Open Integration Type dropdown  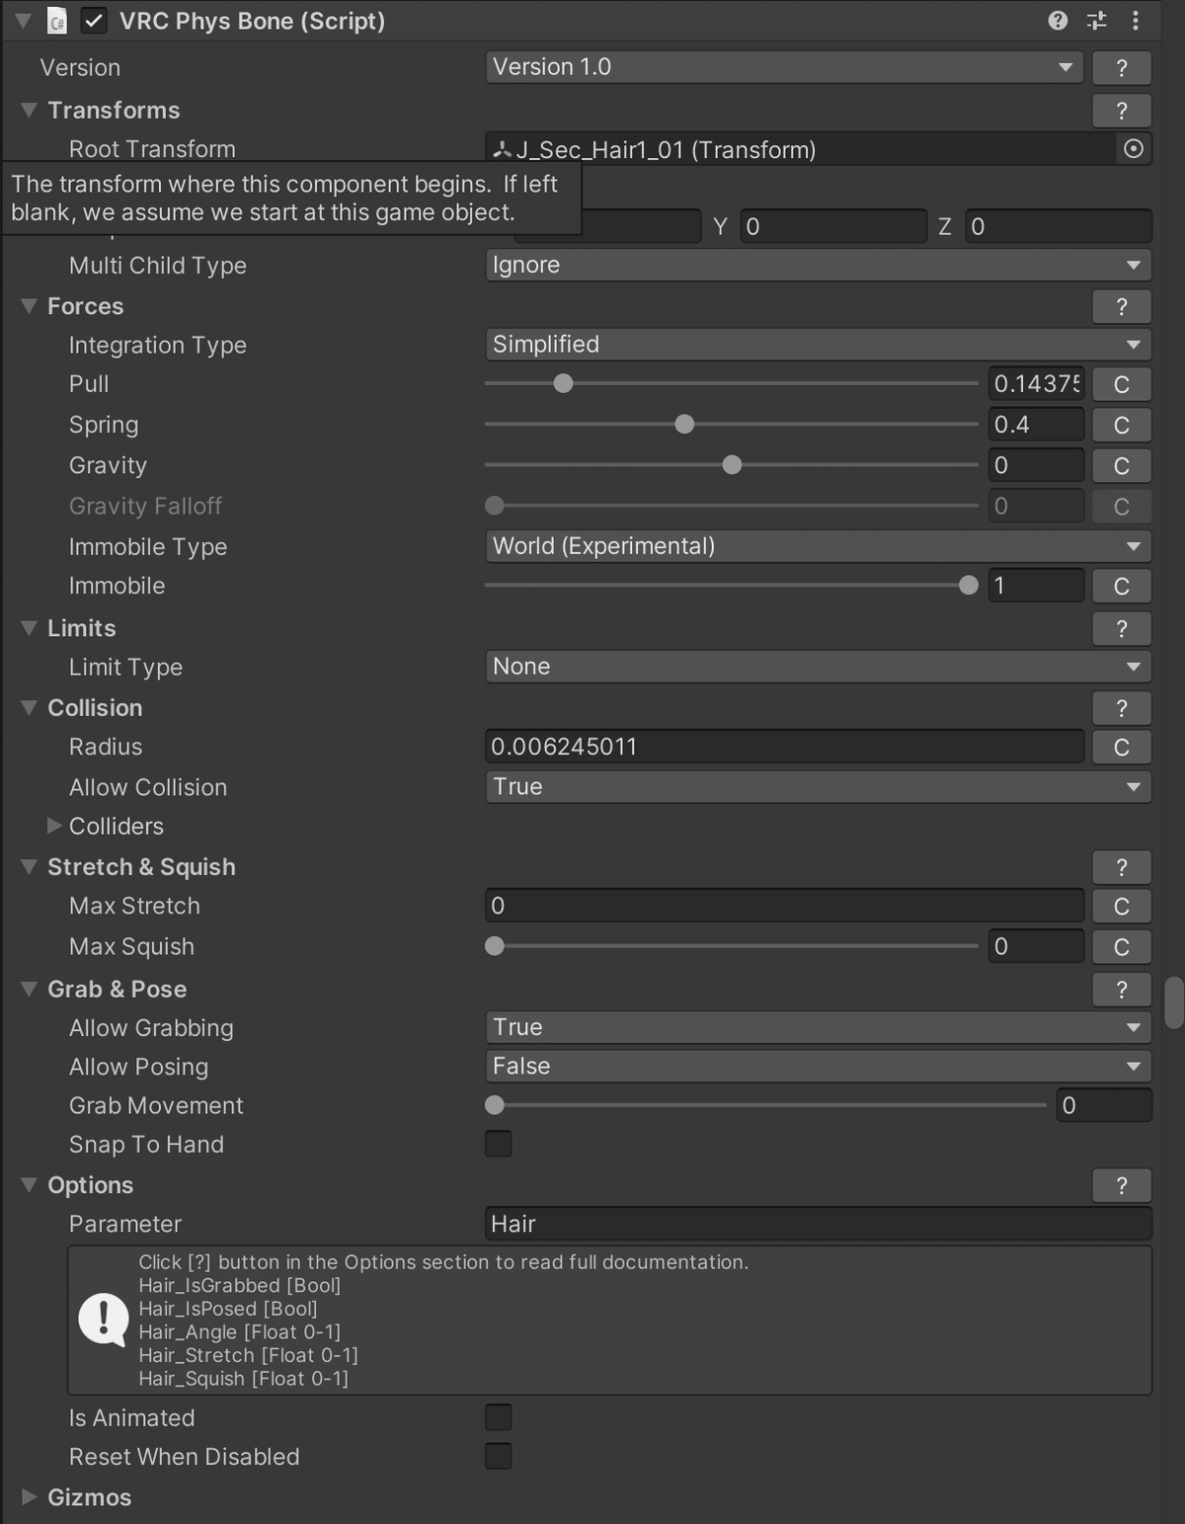click(x=819, y=345)
